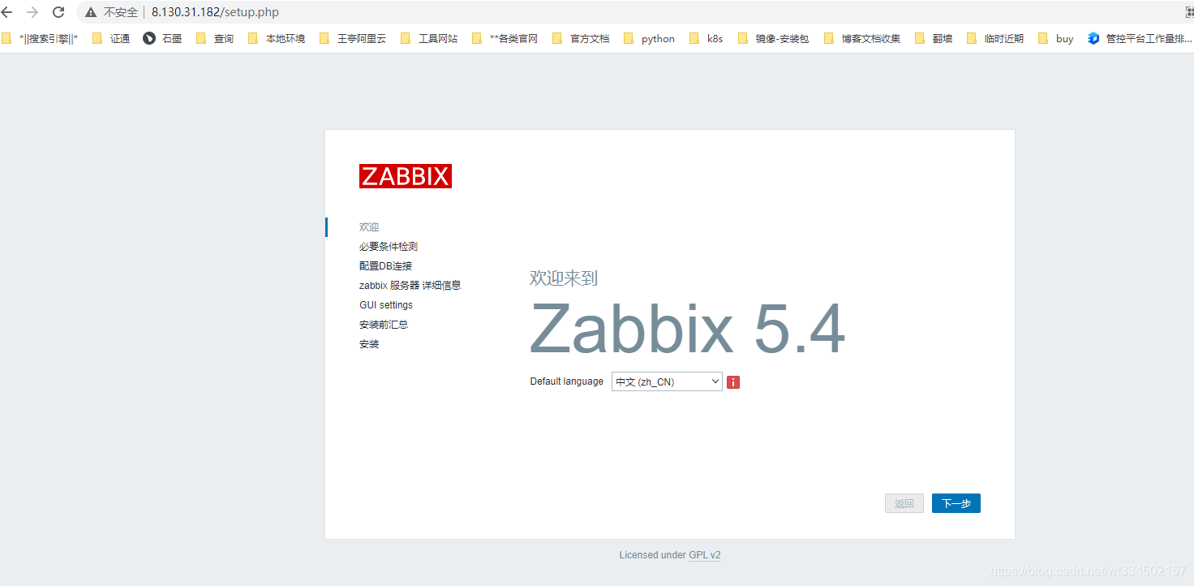Image resolution: width=1194 pixels, height=586 pixels.
Task: Select the zabbix 服务器 详细信息 step
Action: point(410,286)
